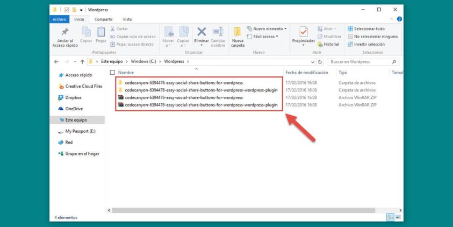This screenshot has width=453, height=227.
Task: Switch to the Vista ribbon tab
Action: click(x=127, y=19)
